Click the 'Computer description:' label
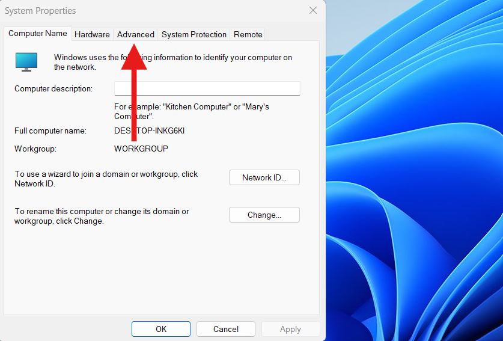503x341 pixels. coord(53,88)
